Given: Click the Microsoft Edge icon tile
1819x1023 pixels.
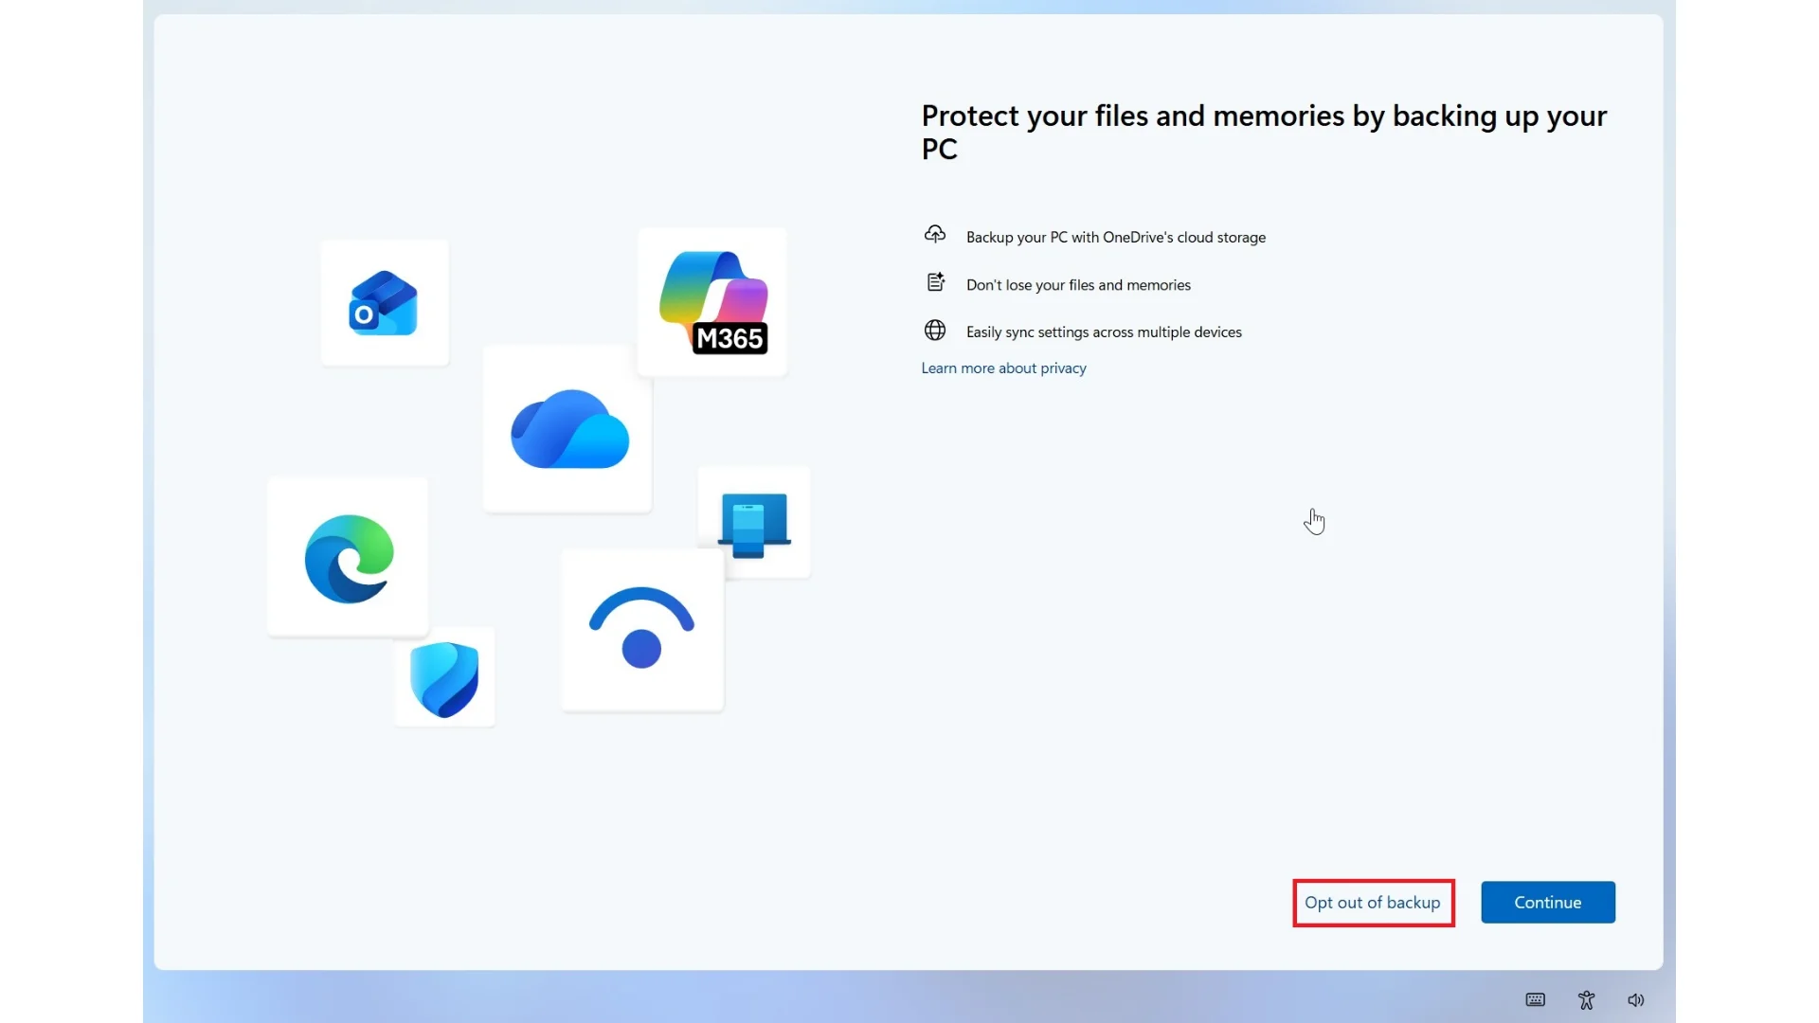Looking at the screenshot, I should [x=348, y=558].
